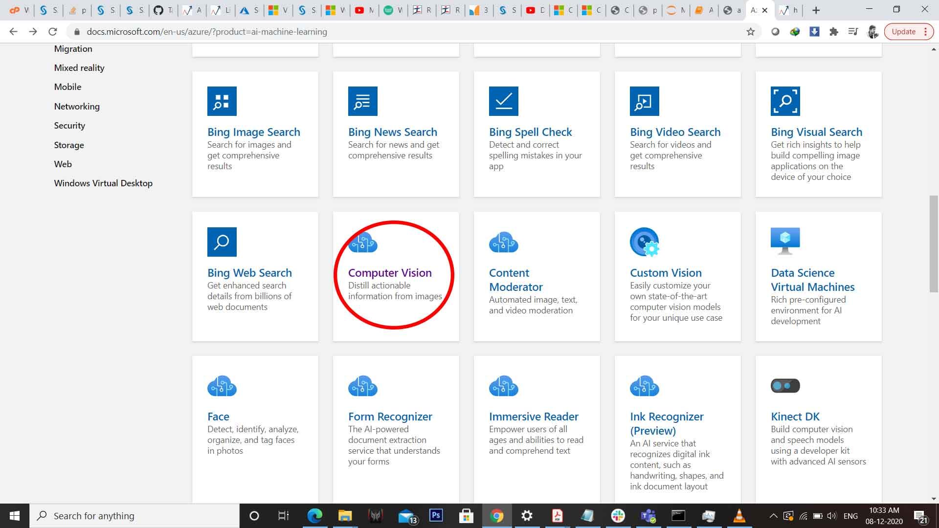
Task: Toggle the Downloads panel icon
Action: pyautogui.click(x=816, y=31)
